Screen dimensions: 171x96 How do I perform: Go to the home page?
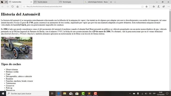point(18,6)
